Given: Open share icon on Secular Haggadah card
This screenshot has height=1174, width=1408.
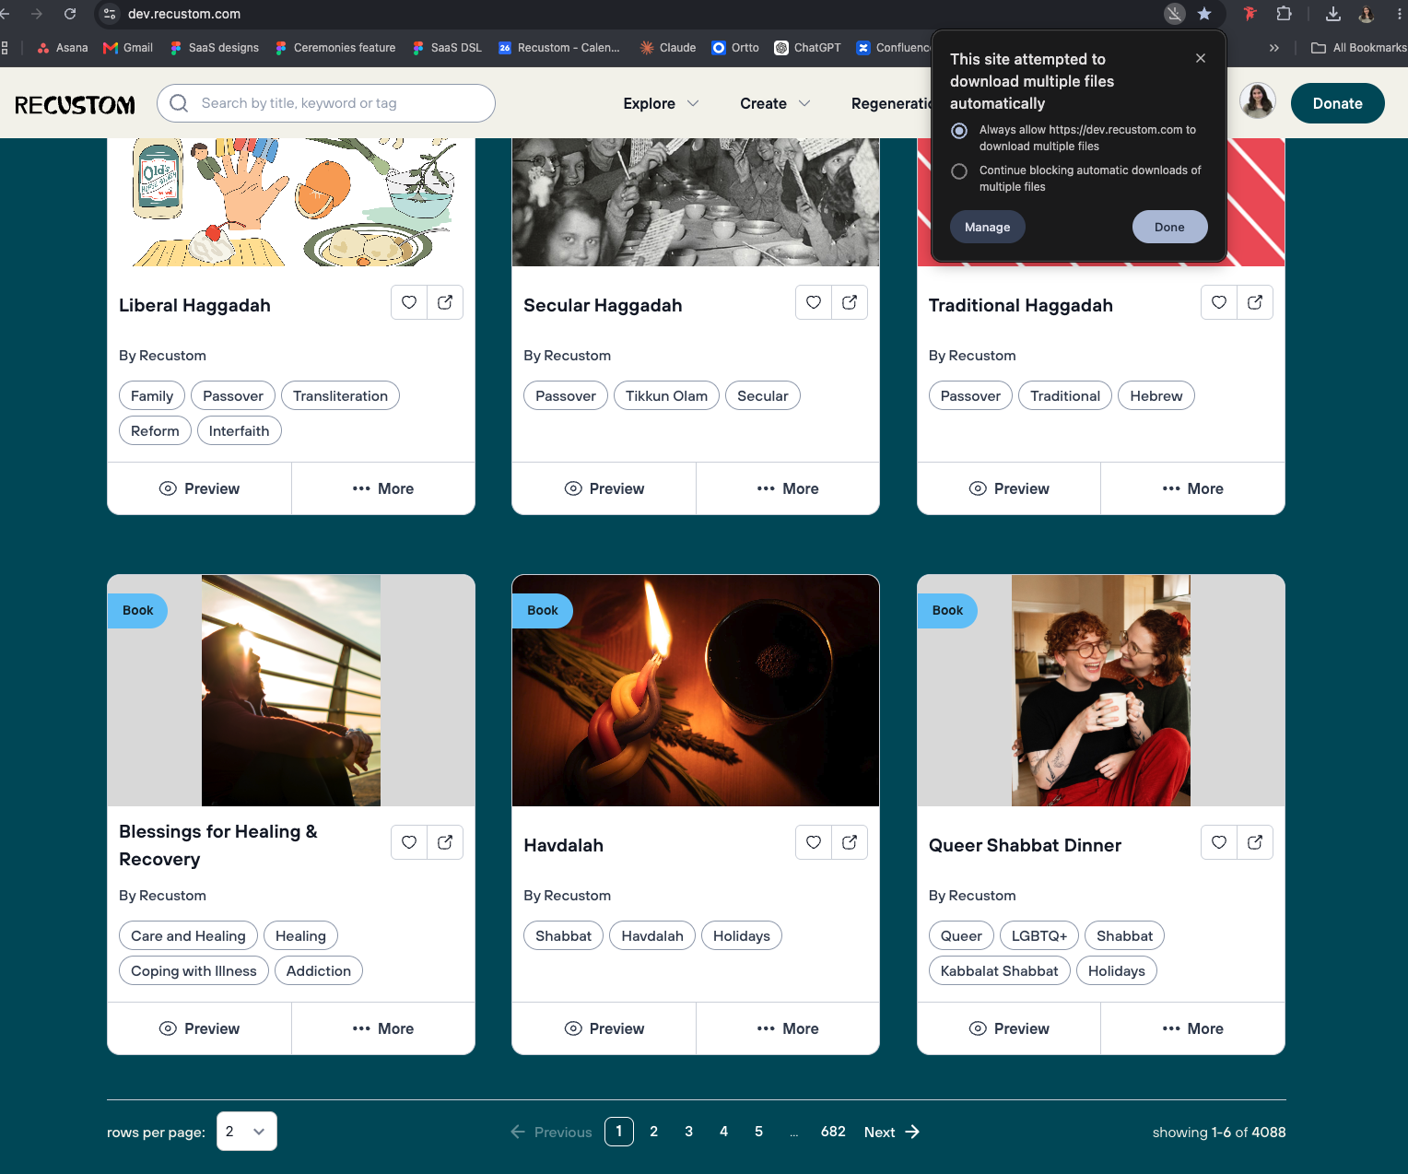Looking at the screenshot, I should [x=850, y=302].
